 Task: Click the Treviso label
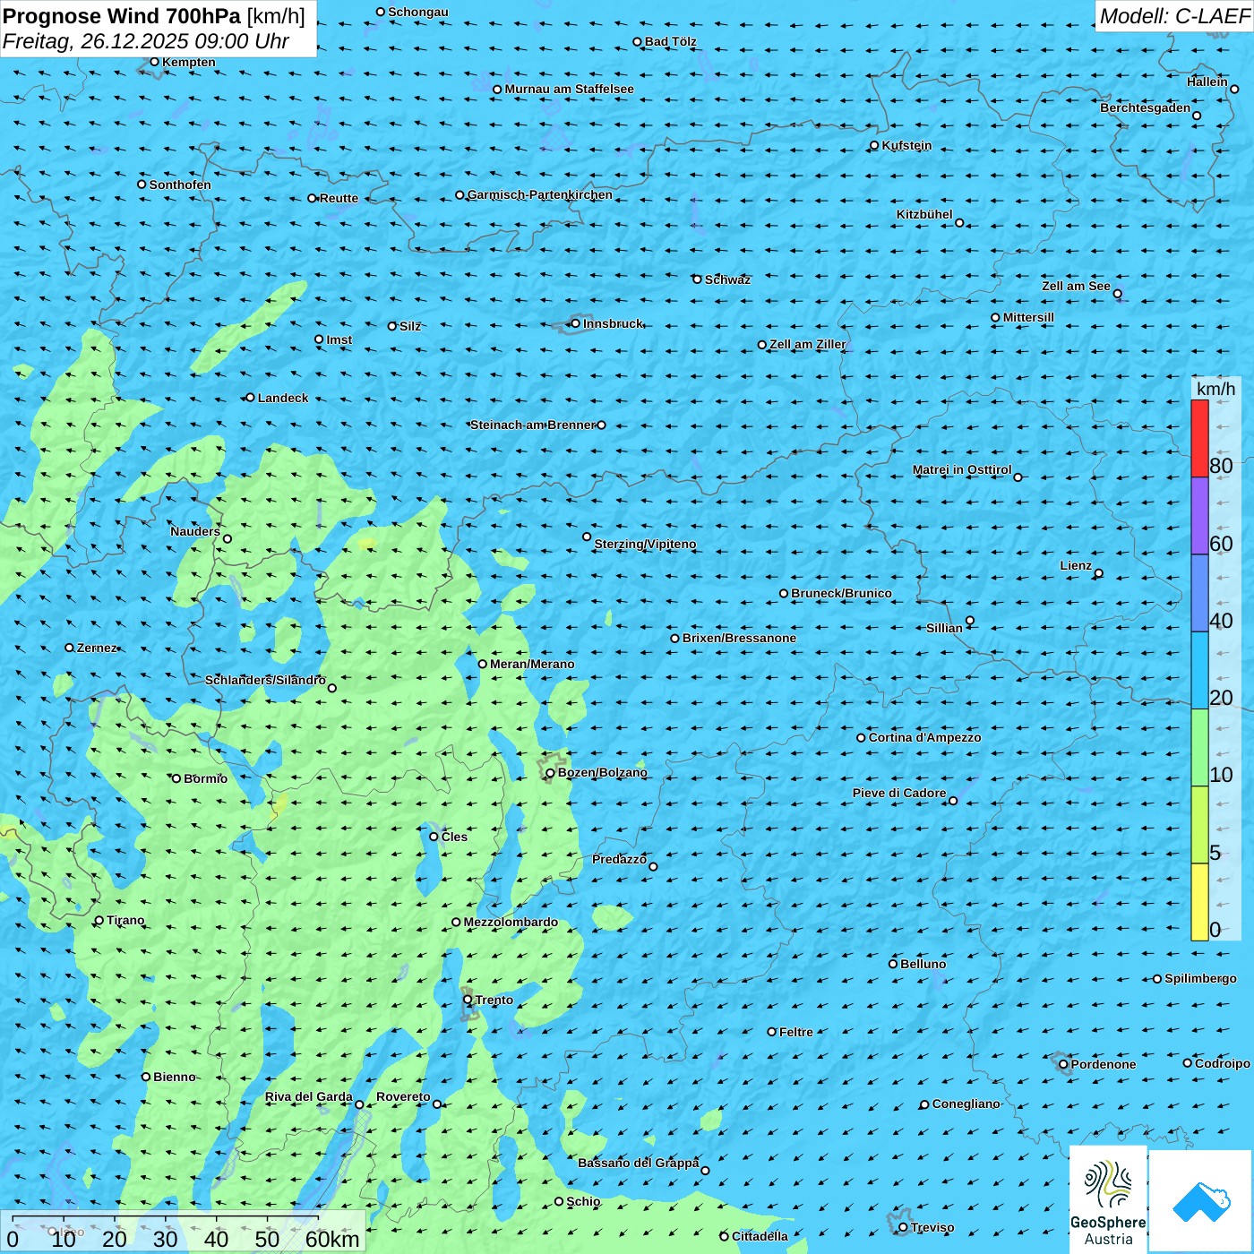coord(932,1227)
